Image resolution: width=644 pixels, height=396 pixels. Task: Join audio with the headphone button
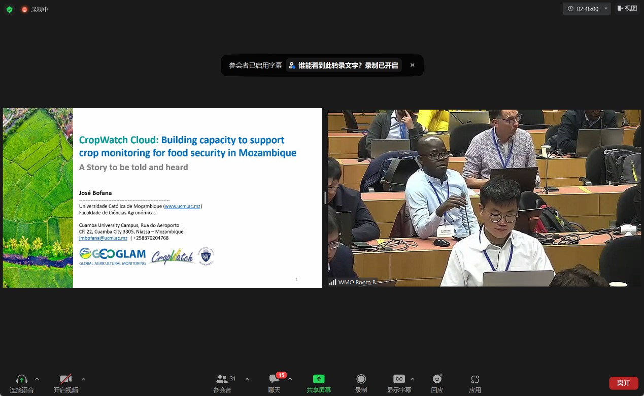point(21,383)
